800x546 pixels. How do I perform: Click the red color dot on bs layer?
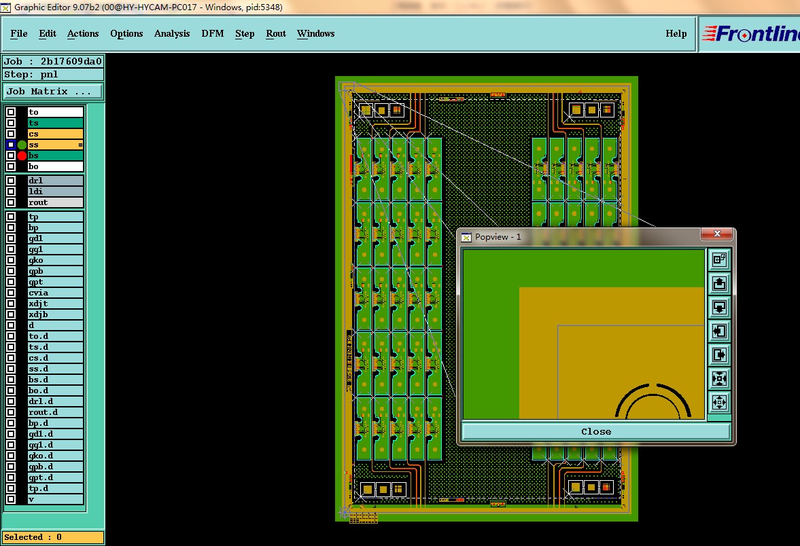pyautogui.click(x=22, y=156)
